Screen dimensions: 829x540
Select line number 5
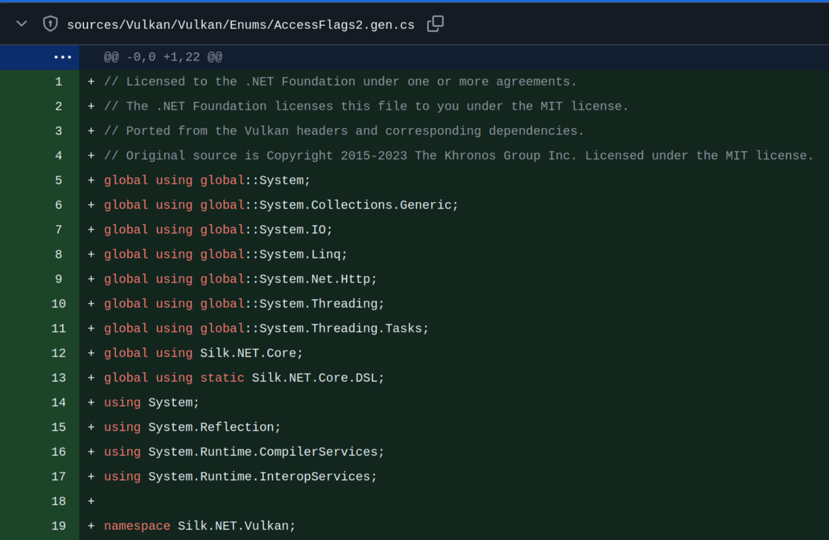(x=58, y=180)
